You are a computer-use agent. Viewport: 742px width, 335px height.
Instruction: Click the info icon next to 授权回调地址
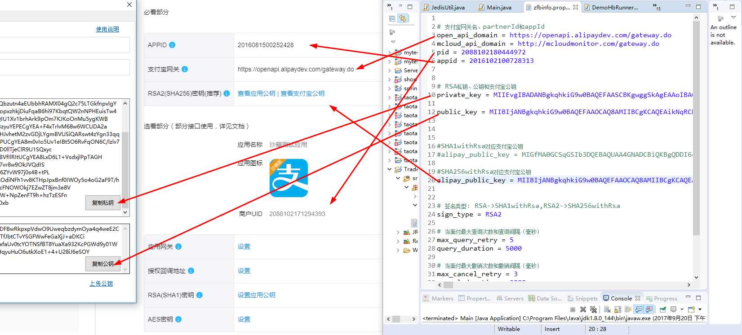pyautogui.click(x=191, y=271)
